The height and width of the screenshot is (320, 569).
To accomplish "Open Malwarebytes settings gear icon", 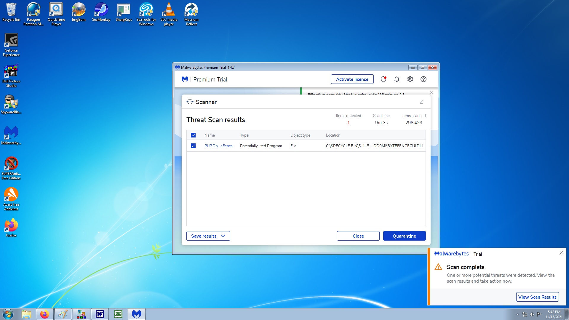I will [410, 79].
